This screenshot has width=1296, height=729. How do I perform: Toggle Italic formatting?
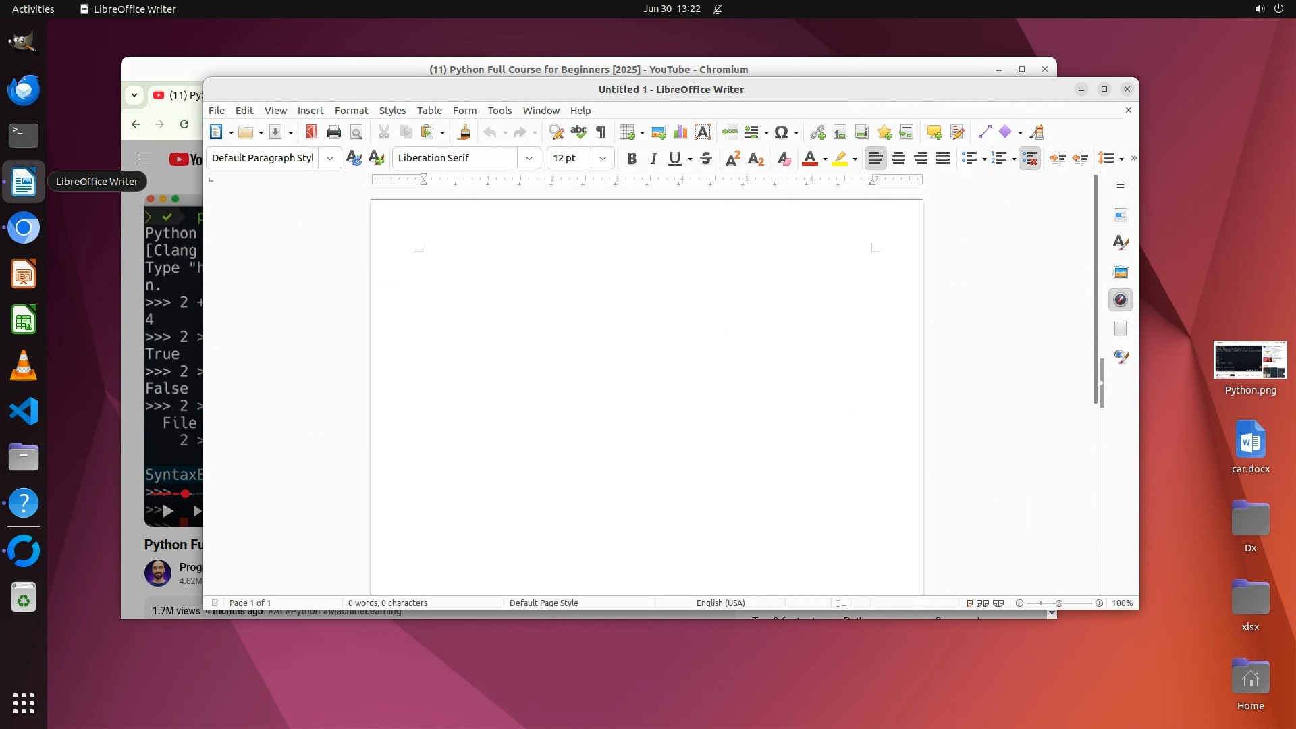(653, 158)
